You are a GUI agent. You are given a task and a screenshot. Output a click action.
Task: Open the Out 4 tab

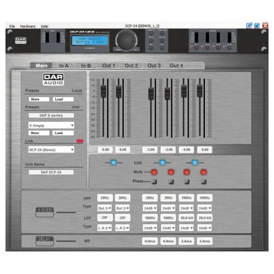click(x=176, y=66)
